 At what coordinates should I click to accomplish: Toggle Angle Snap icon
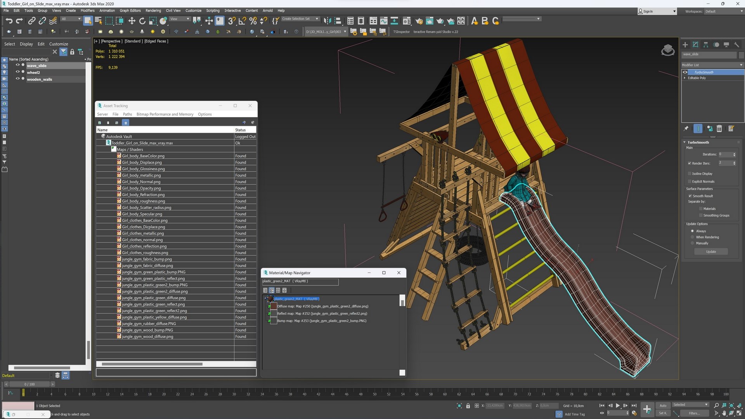(x=243, y=21)
